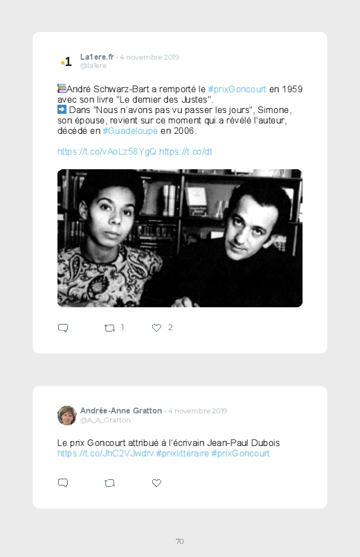Open the Andrée-Anne Gratton account name
360x557 pixels.
pyautogui.click(x=121, y=411)
